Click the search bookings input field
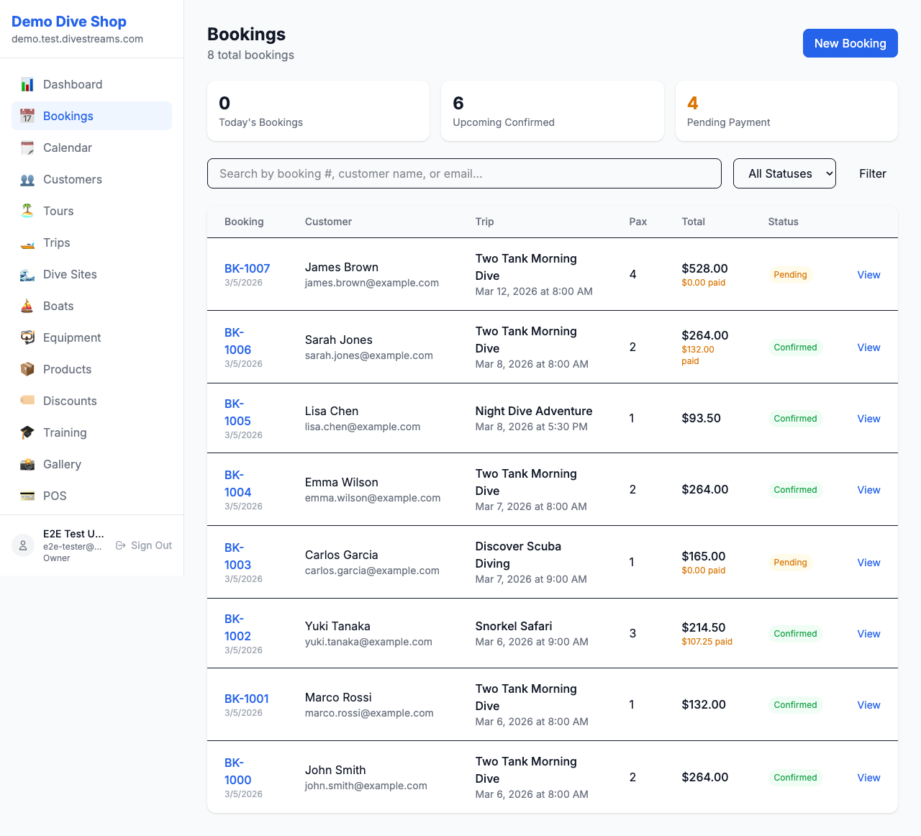Image resolution: width=921 pixels, height=836 pixels. point(464,173)
